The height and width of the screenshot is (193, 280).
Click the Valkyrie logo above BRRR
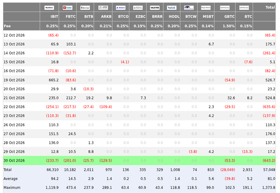tap(155, 8)
